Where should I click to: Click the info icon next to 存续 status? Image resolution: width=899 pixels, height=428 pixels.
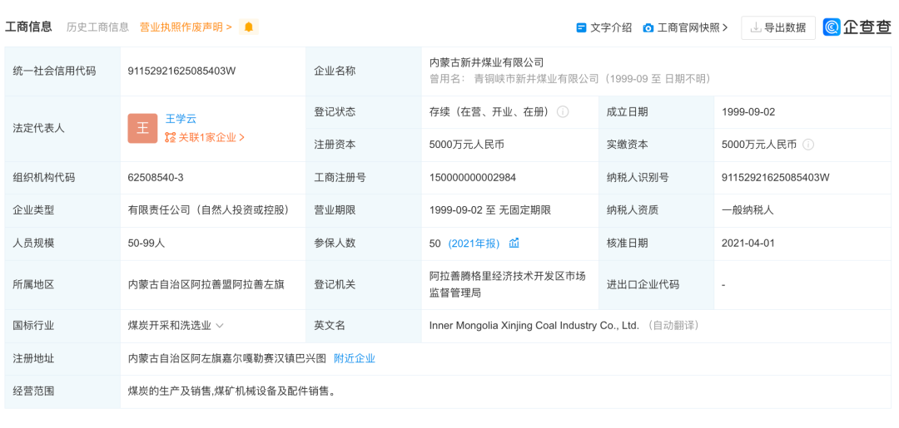pos(563,111)
